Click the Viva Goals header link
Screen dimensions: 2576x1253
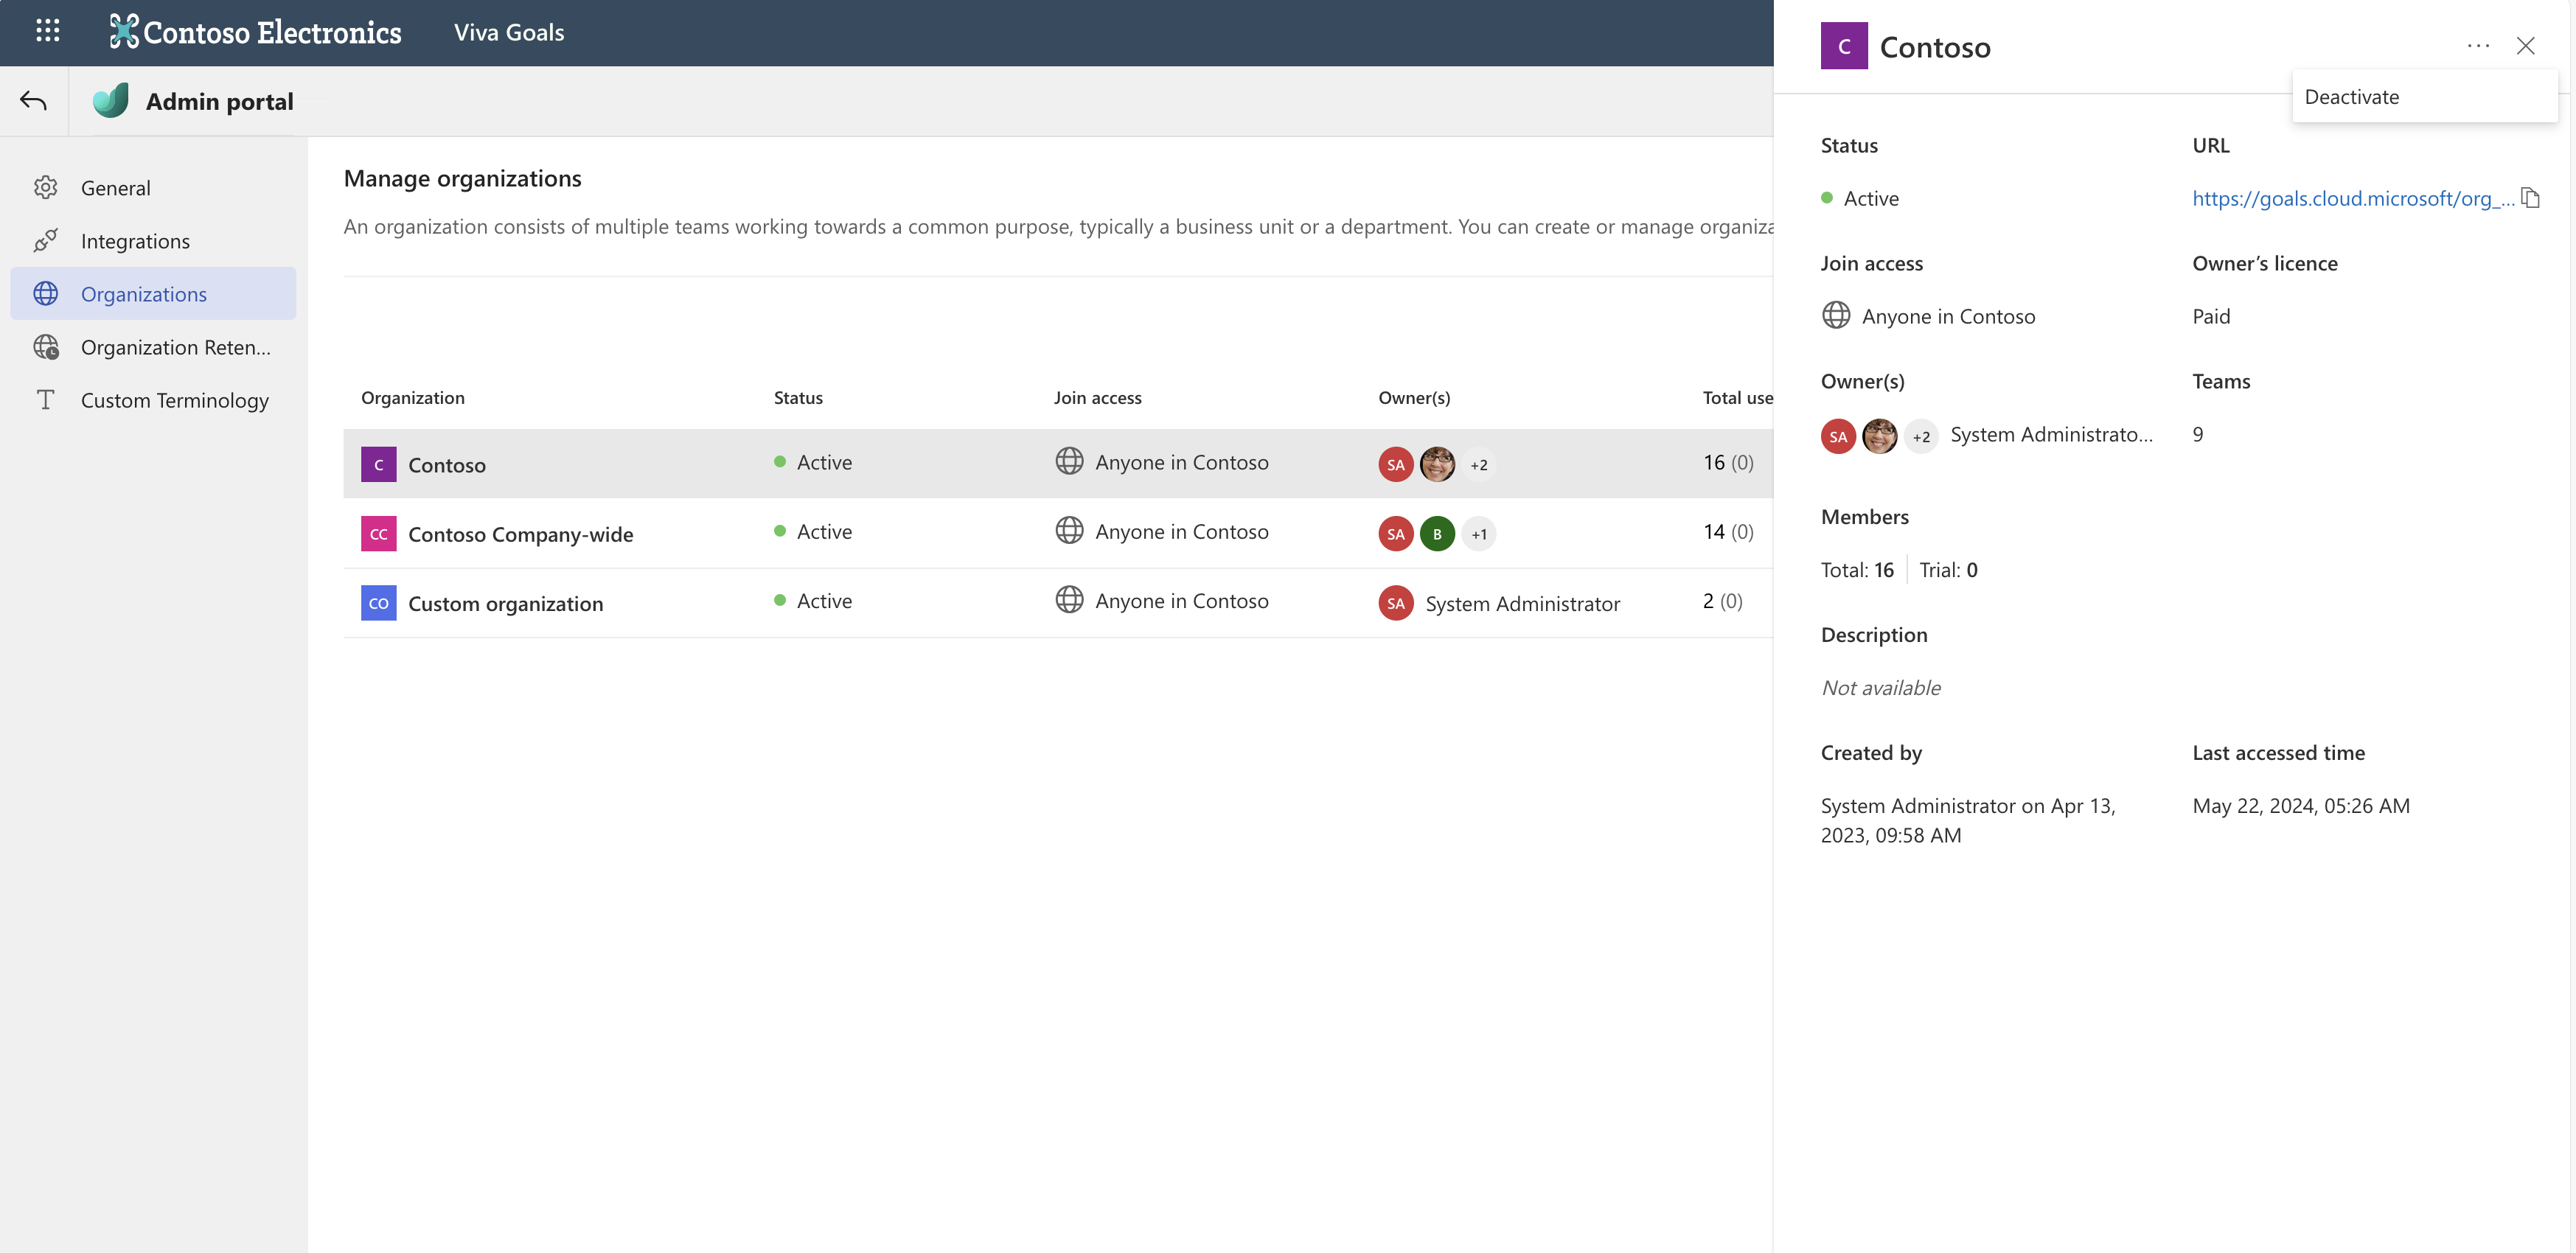coord(508,33)
